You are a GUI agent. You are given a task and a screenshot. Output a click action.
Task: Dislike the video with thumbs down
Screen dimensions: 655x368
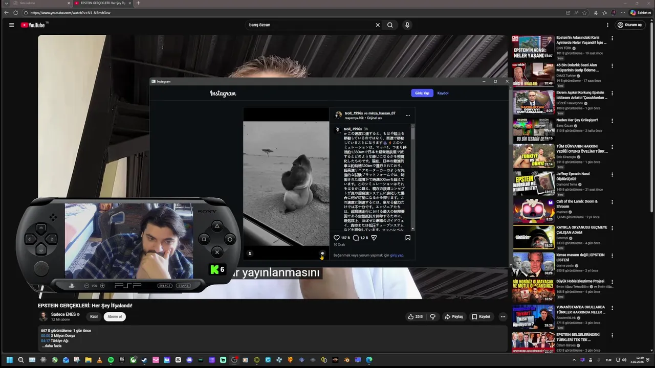(433, 317)
